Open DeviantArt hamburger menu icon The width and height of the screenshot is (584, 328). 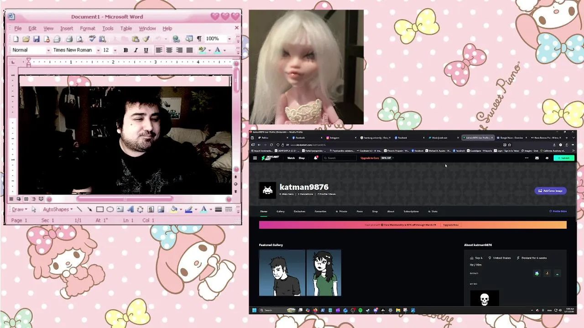coord(255,158)
